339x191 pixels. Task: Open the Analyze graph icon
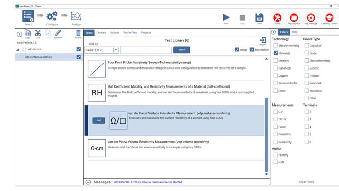(x=76, y=16)
